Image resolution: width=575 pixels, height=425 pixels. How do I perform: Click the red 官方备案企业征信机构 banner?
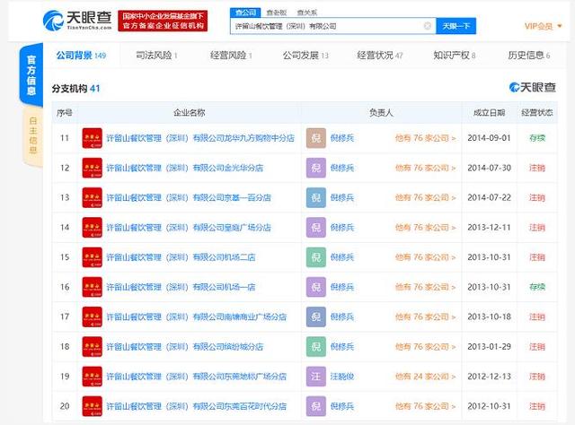coord(163,21)
